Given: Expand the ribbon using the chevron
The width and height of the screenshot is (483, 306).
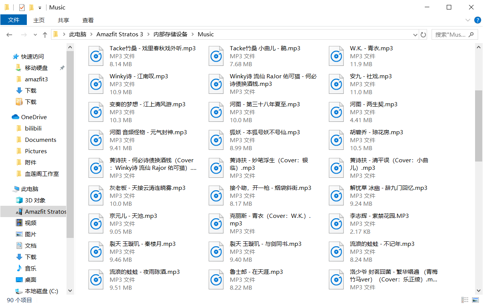Looking at the screenshot, I should (x=468, y=20).
